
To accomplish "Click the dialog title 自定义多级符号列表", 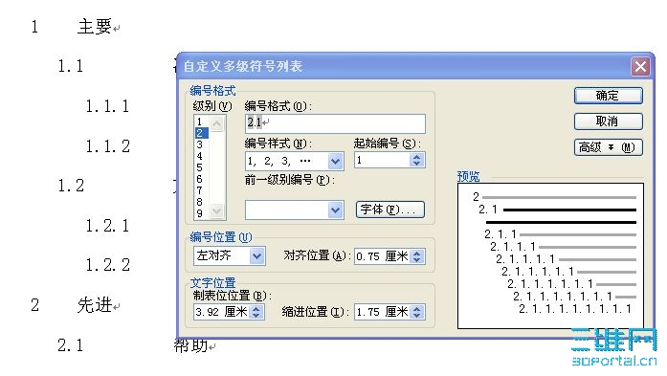I will click(243, 67).
